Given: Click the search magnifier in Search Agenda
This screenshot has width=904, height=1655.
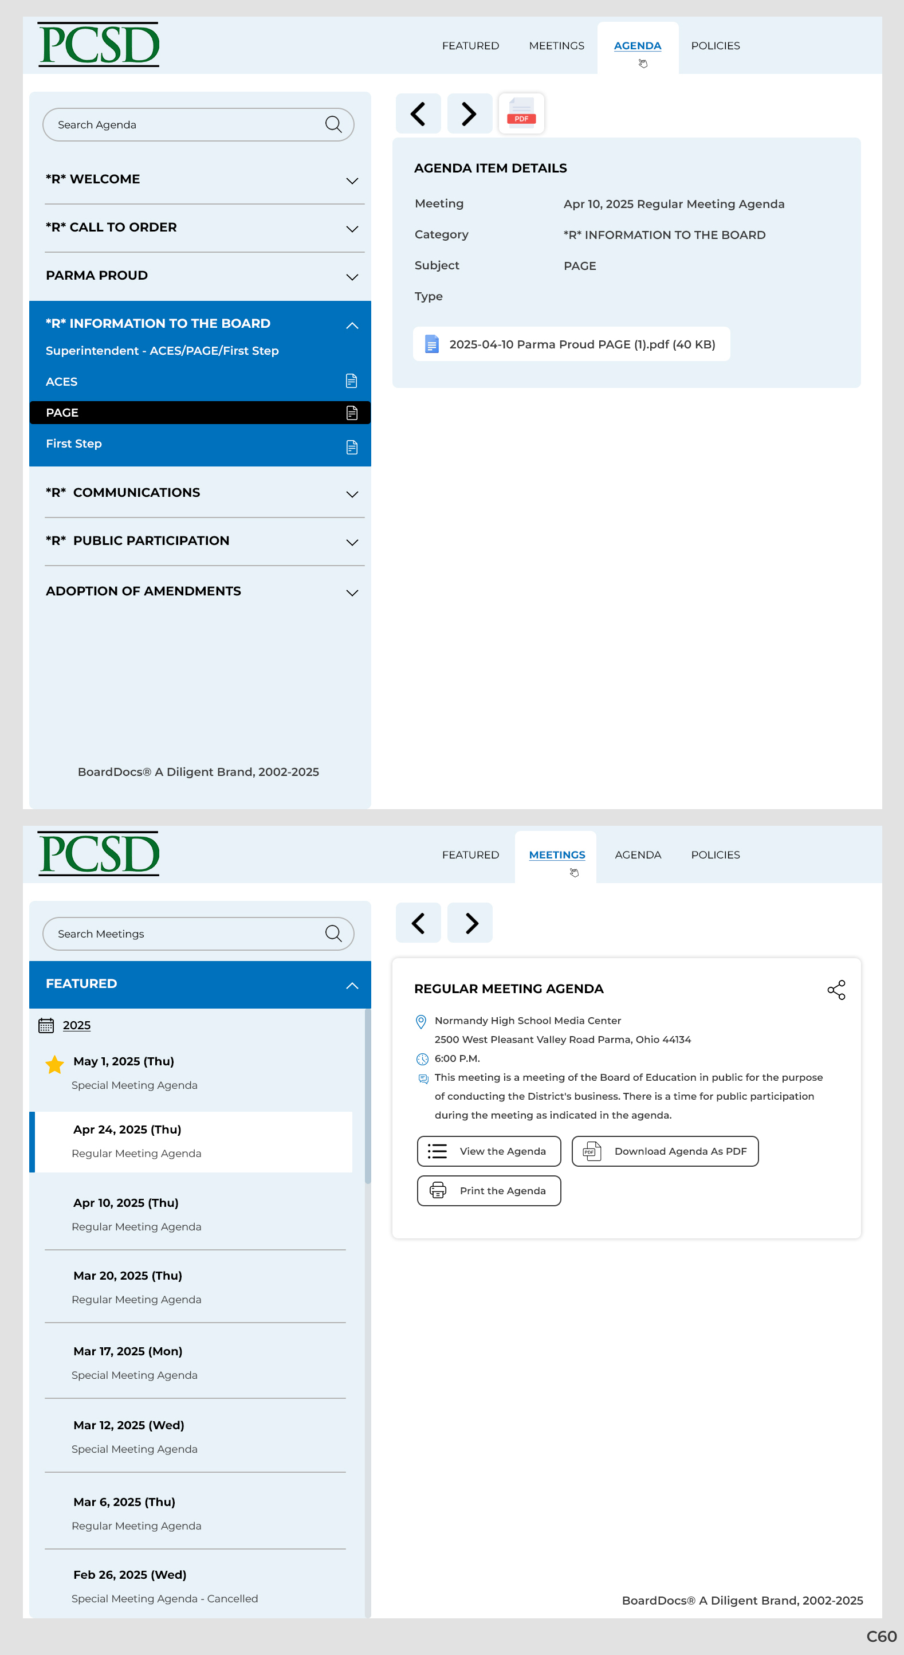Looking at the screenshot, I should pyautogui.click(x=333, y=124).
